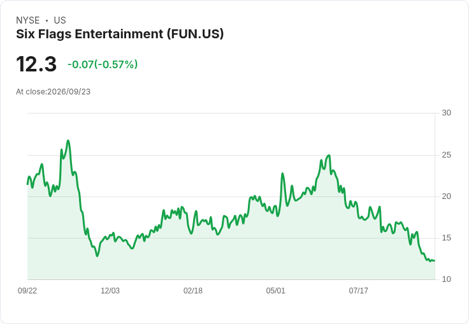Click the 10 price axis label
The height and width of the screenshot is (324, 469).
tap(446, 279)
